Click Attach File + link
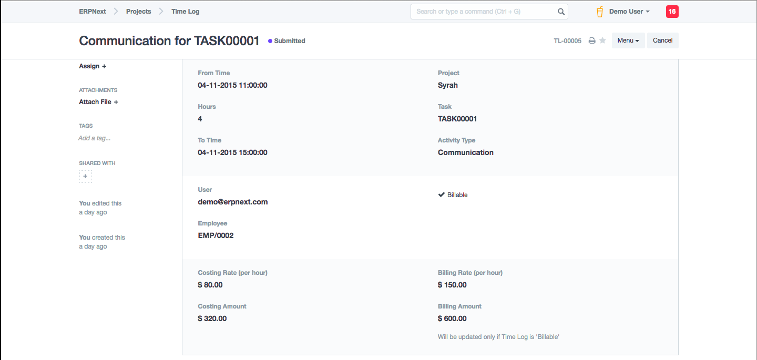 coord(98,102)
